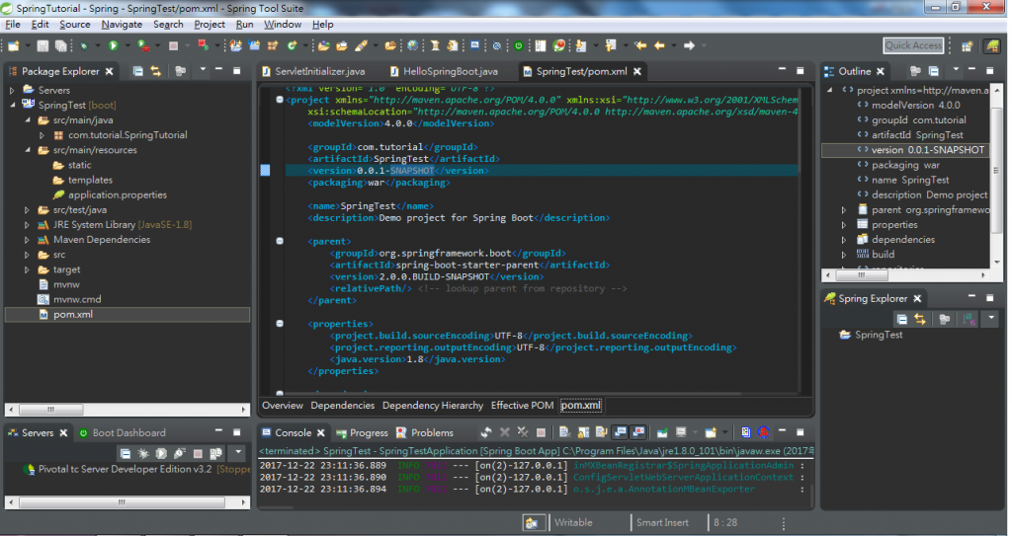1012x536 pixels.
Task: Select application.properties file
Action: coord(110,194)
